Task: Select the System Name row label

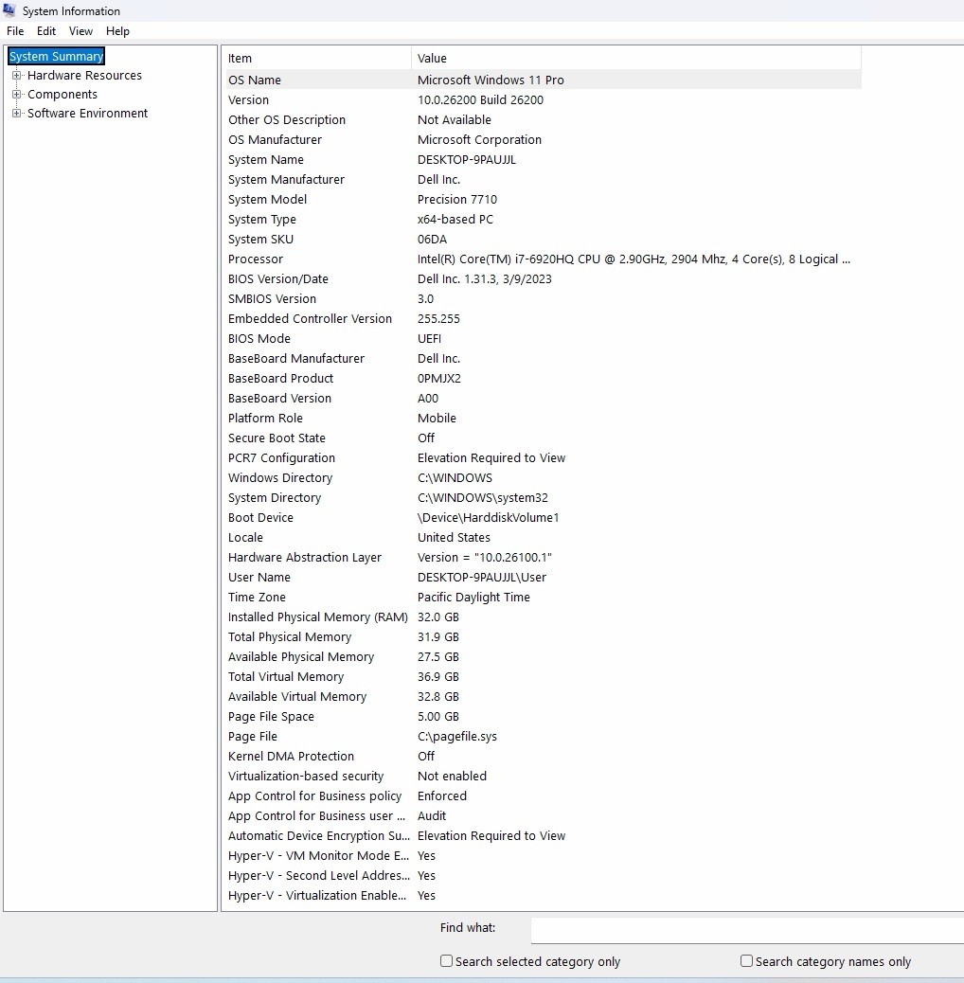Action: tap(266, 159)
